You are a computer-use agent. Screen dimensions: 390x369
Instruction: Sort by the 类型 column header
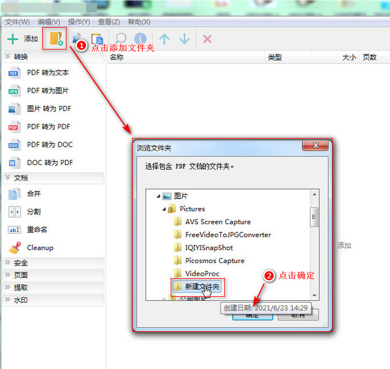(287, 57)
